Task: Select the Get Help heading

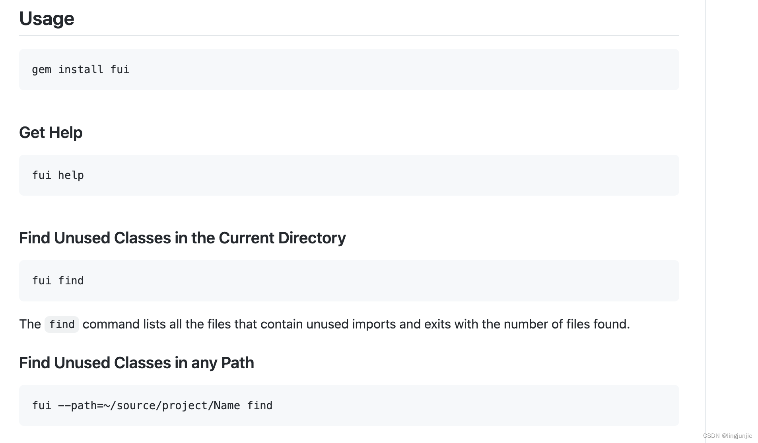Action: pyautogui.click(x=51, y=132)
